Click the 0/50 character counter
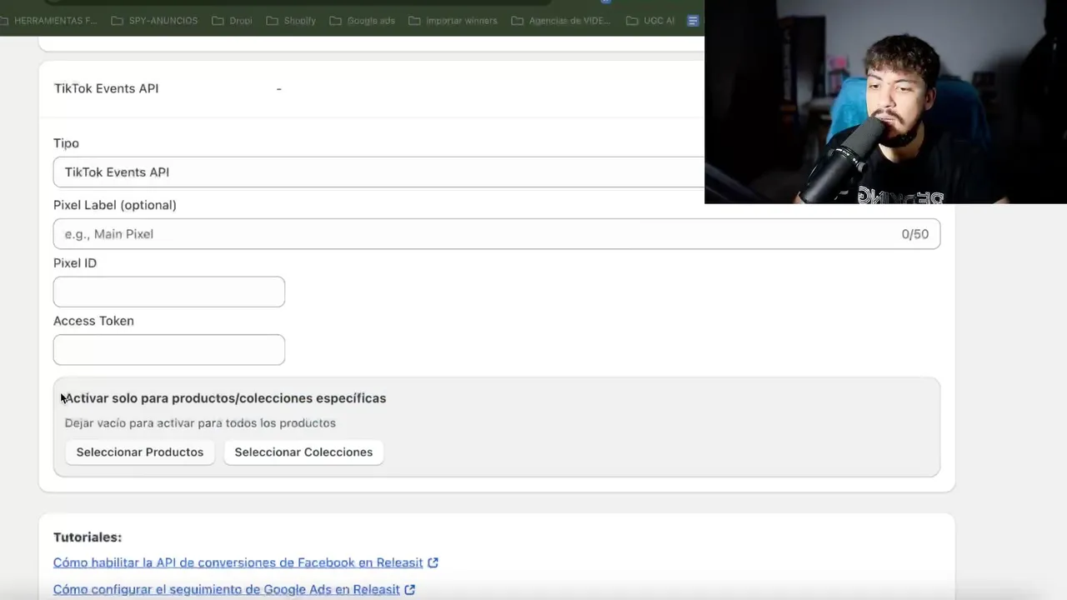 click(914, 234)
